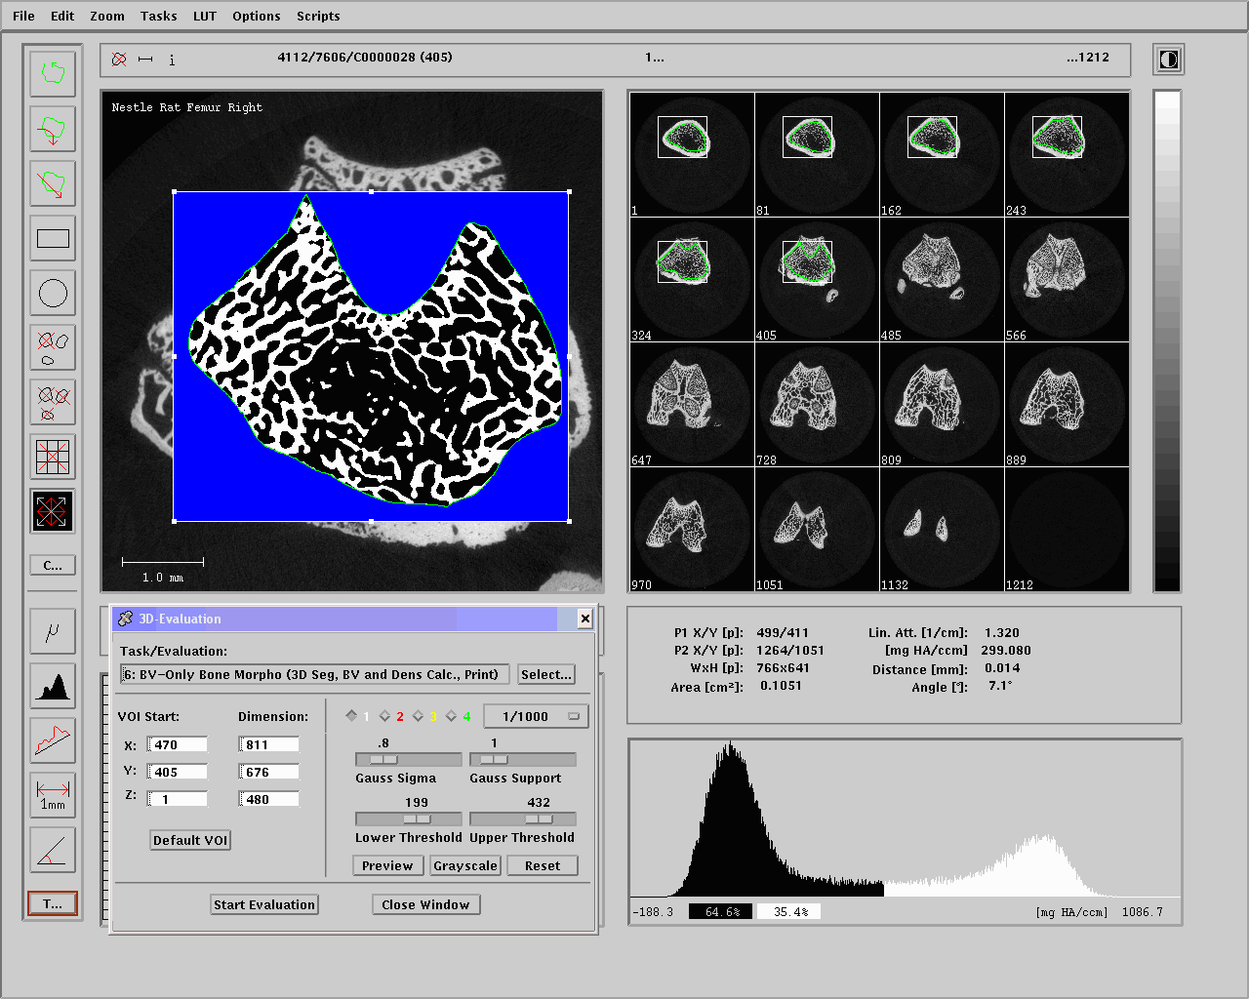Select the freehand contour drawing tool
The image size is (1249, 999).
click(53, 73)
